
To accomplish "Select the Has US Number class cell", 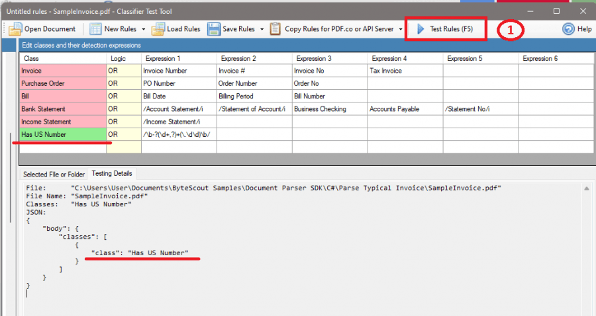I will click(x=62, y=134).
